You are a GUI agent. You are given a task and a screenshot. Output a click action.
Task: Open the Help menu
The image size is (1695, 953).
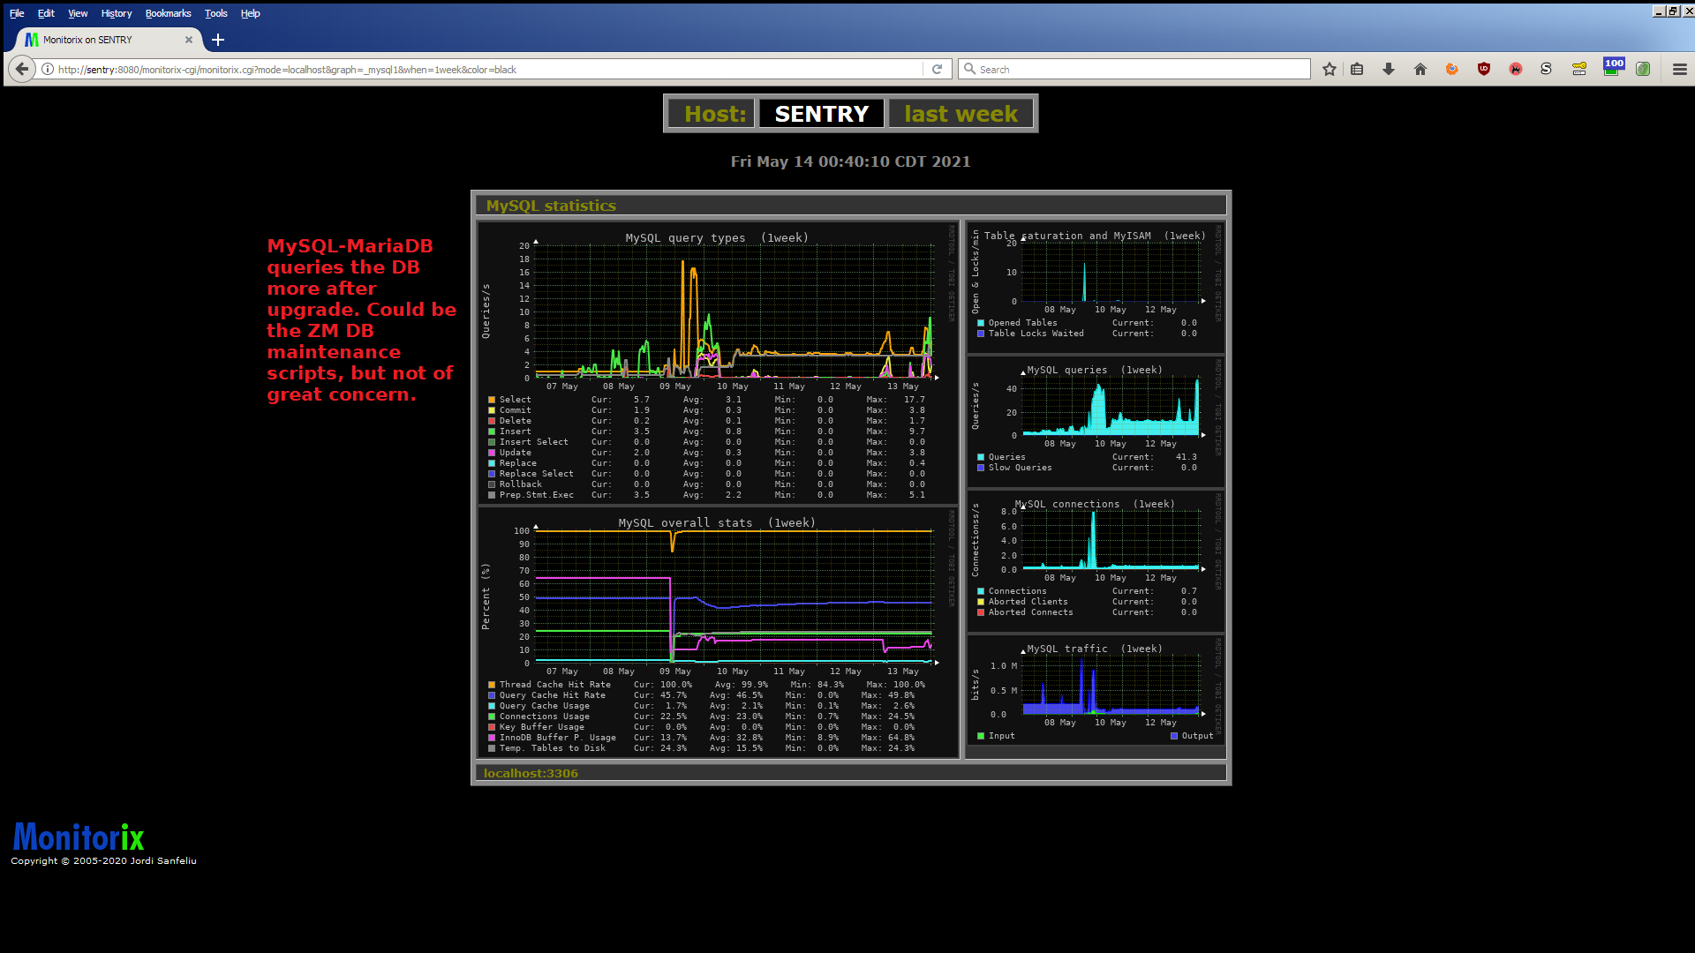(250, 13)
